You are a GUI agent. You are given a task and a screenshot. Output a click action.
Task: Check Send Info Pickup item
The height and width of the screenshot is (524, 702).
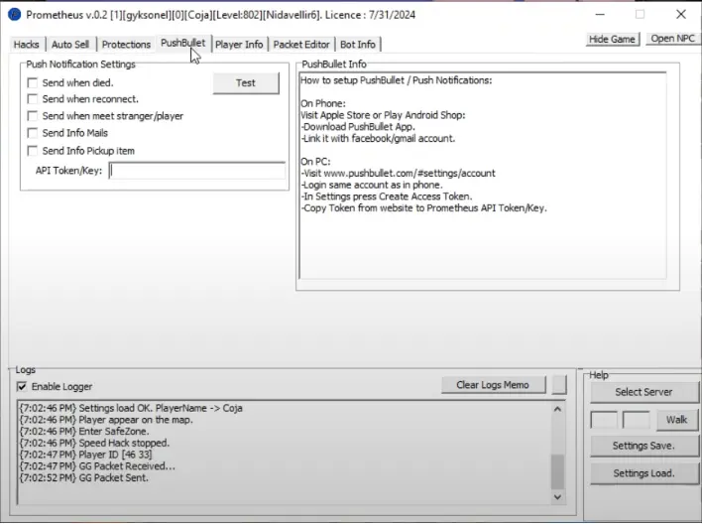pos(33,151)
